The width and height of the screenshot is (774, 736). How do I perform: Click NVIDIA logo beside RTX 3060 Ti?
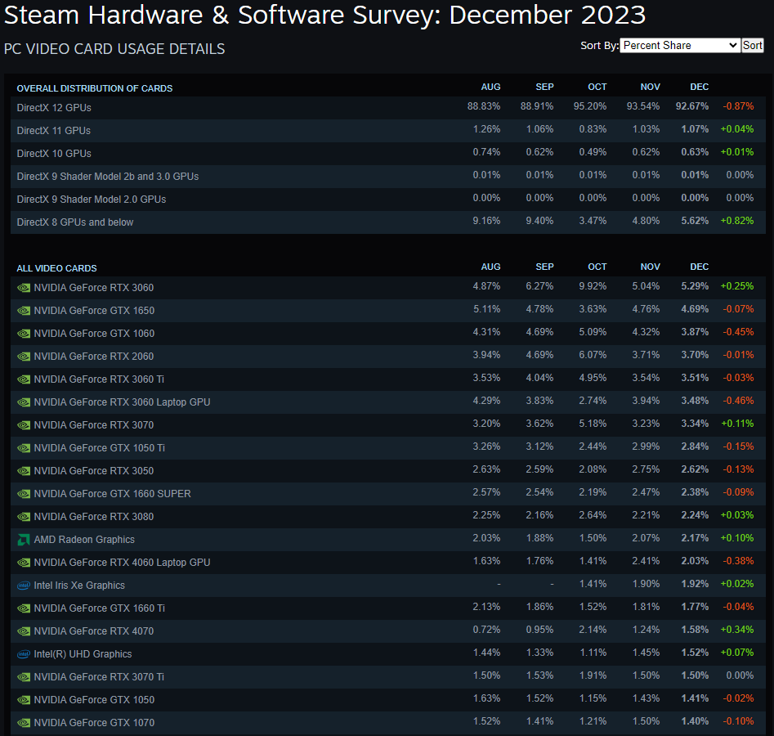(24, 379)
